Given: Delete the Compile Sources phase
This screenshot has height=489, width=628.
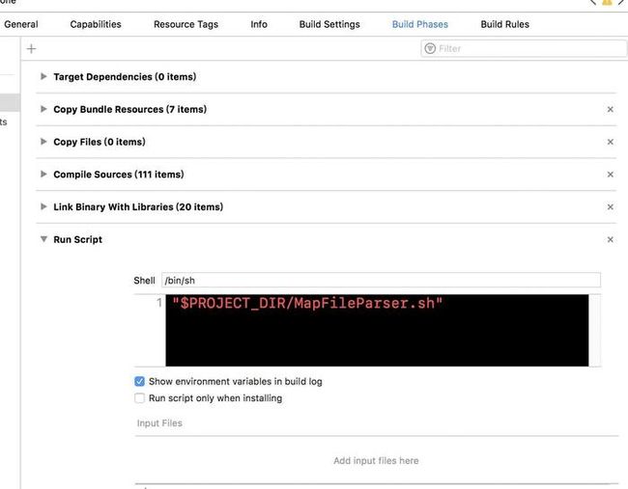Looking at the screenshot, I should point(610,175).
